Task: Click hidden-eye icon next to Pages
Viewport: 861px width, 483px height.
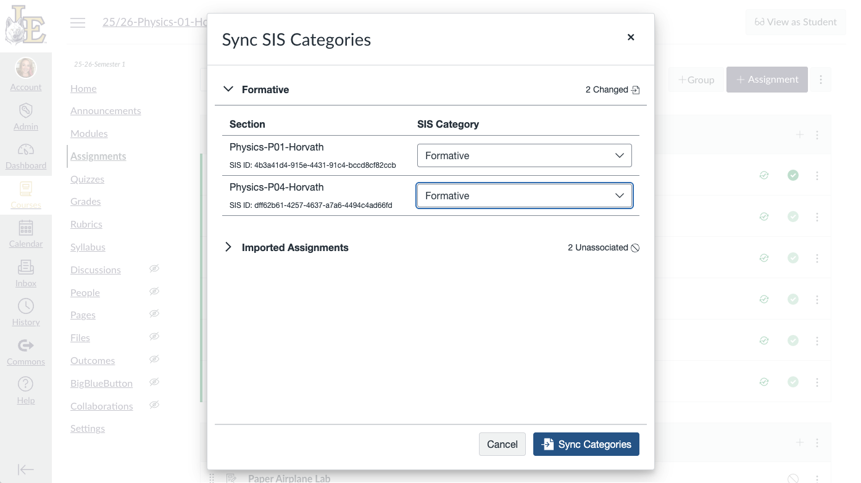Action: coord(154,313)
